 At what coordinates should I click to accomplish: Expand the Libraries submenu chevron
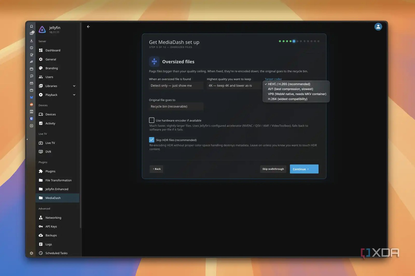74,86
